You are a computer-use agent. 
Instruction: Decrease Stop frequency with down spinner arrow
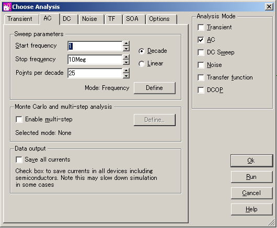tap(126, 62)
